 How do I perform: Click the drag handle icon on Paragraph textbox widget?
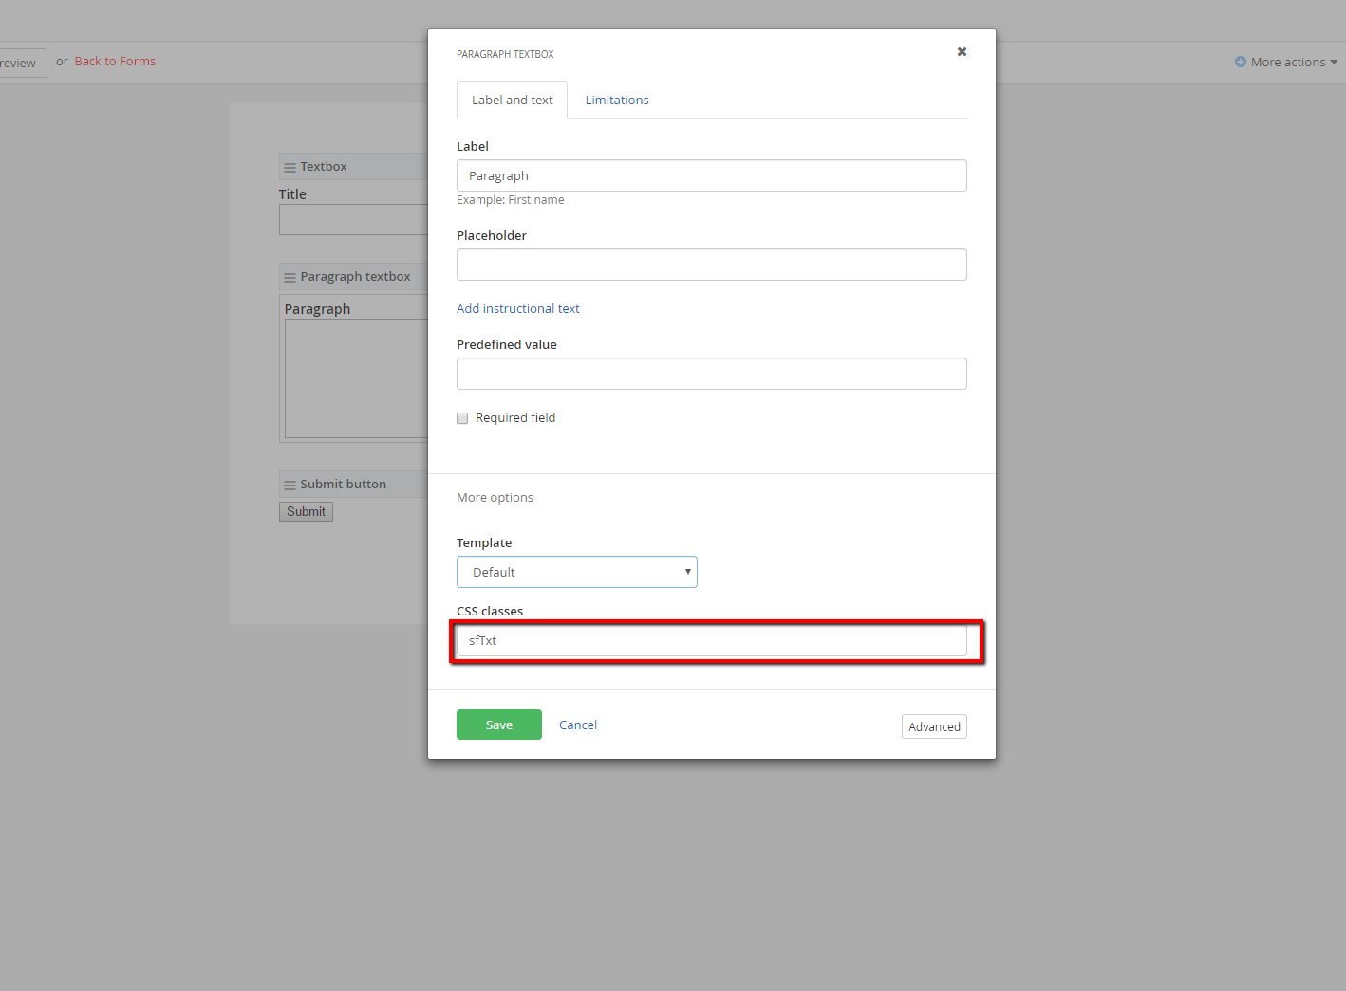tap(290, 276)
